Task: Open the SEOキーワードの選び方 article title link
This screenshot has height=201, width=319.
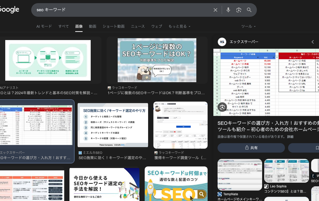Action: coord(268,126)
